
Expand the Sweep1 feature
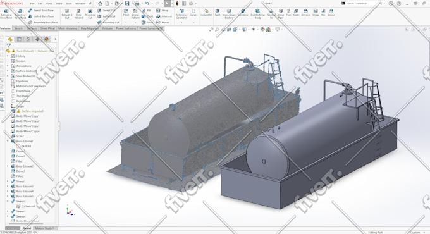pos(8,182)
